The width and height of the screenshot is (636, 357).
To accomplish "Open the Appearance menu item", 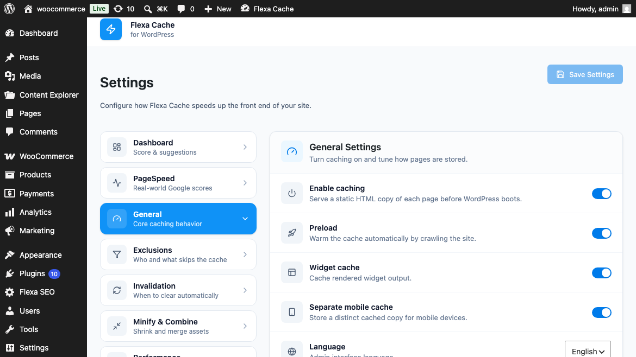I will pyautogui.click(x=43, y=255).
